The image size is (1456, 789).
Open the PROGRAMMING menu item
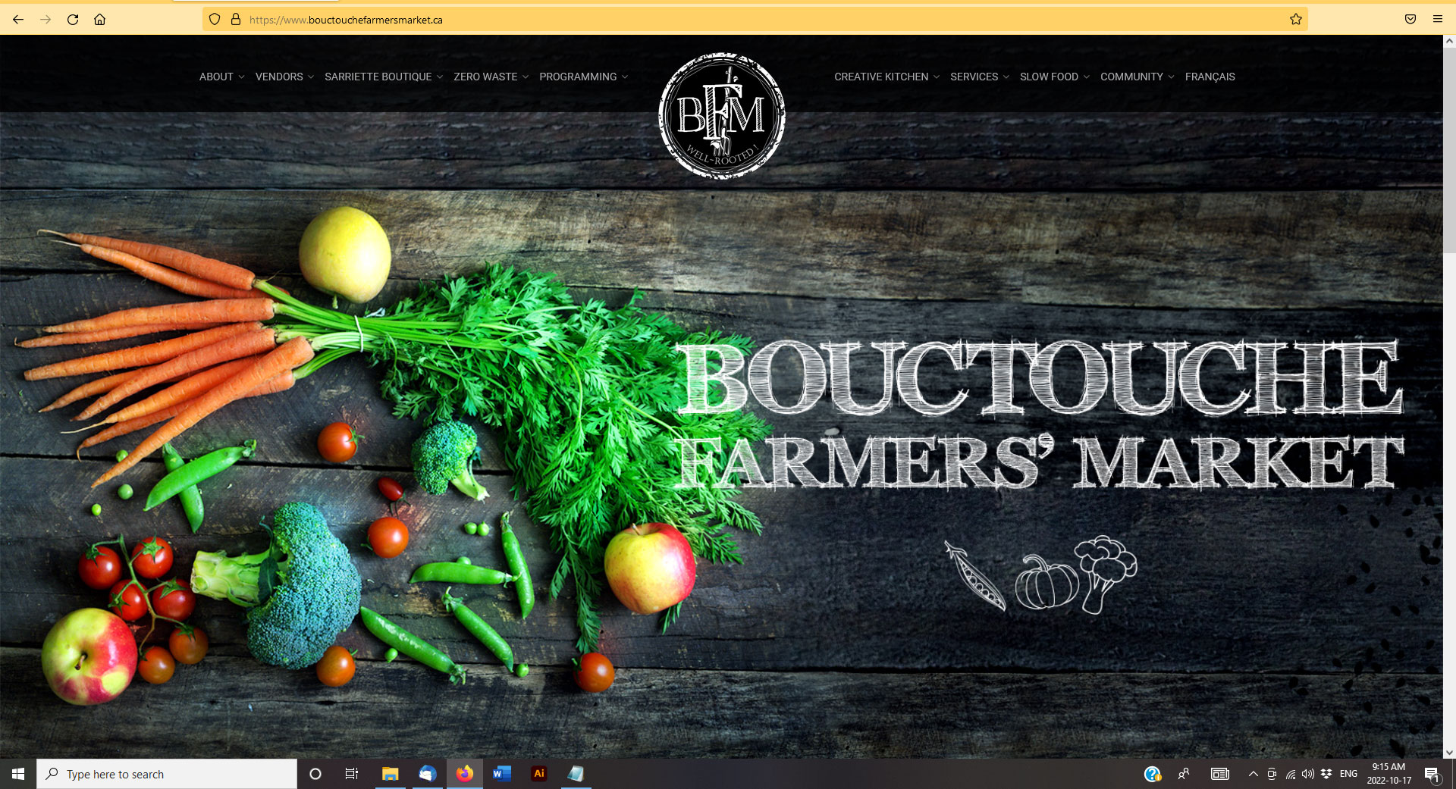pyautogui.click(x=578, y=77)
